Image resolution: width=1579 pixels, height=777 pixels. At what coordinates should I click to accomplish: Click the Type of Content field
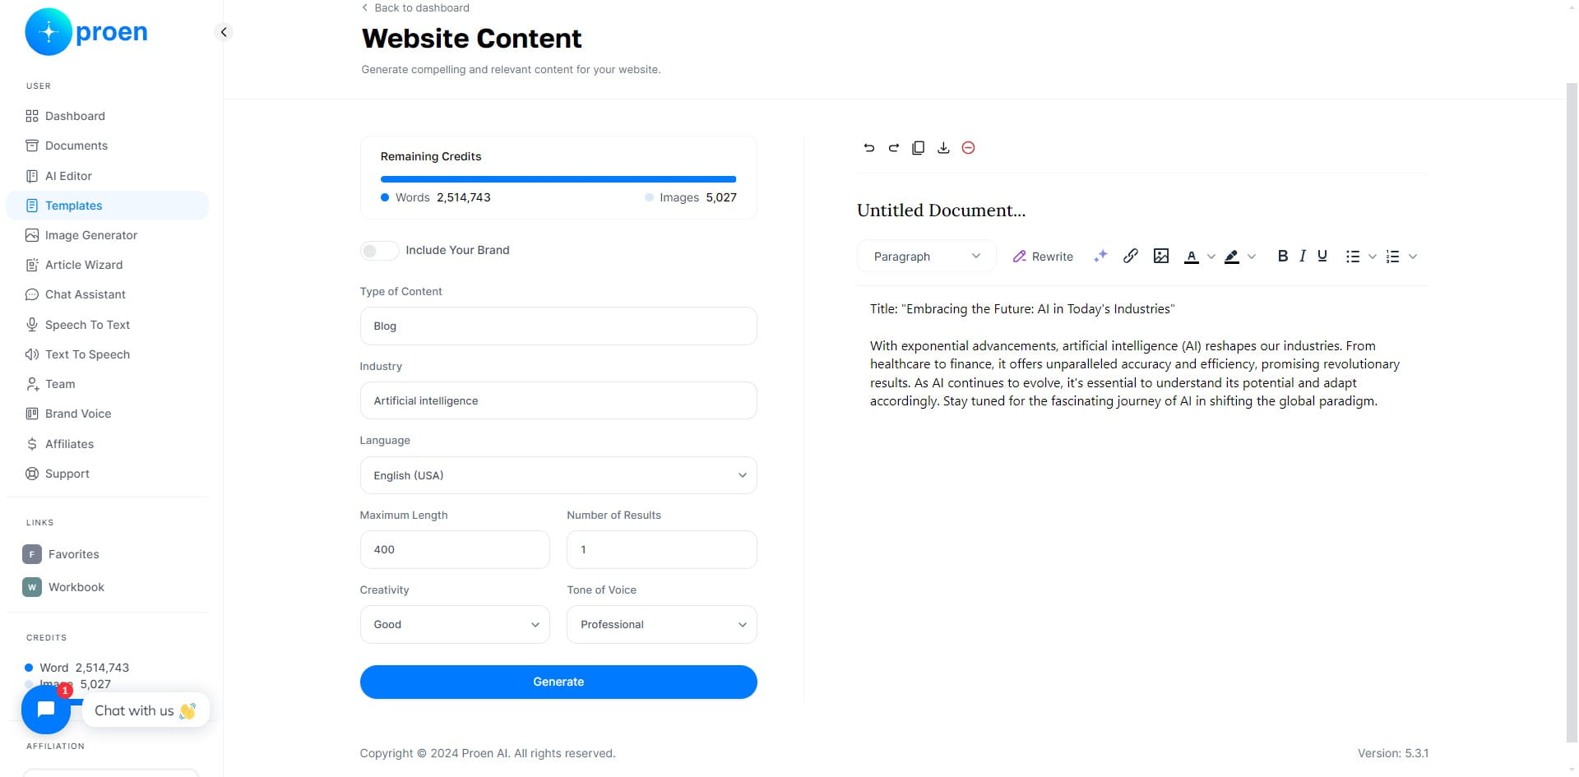[558, 326]
